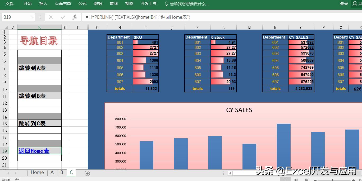Click the left scroll arrow of horizontal scrollbar
362x181 pixels.
point(230,173)
